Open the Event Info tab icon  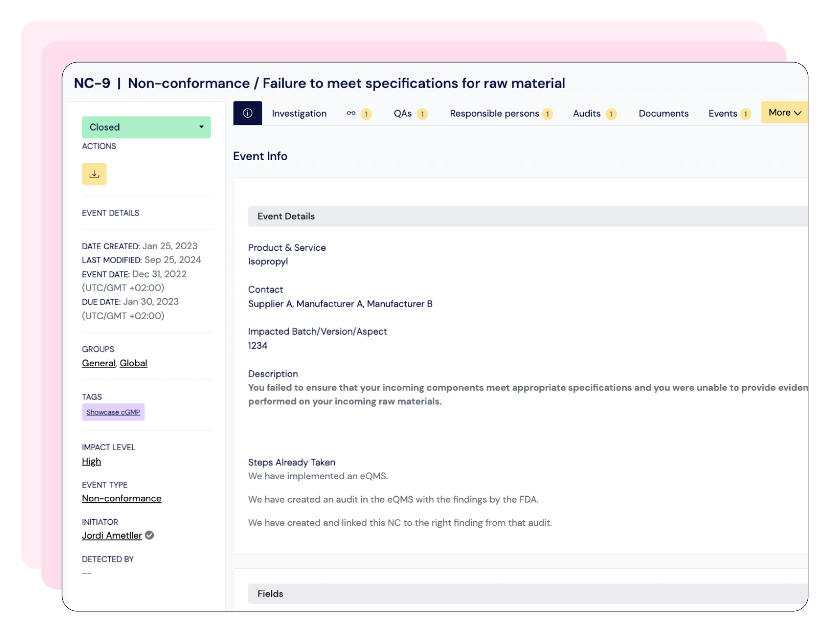tap(248, 113)
